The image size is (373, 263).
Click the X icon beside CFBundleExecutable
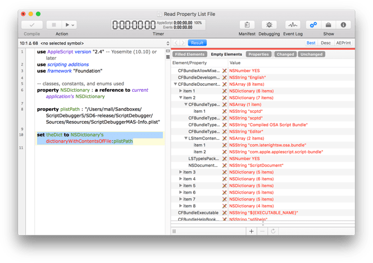click(x=224, y=213)
